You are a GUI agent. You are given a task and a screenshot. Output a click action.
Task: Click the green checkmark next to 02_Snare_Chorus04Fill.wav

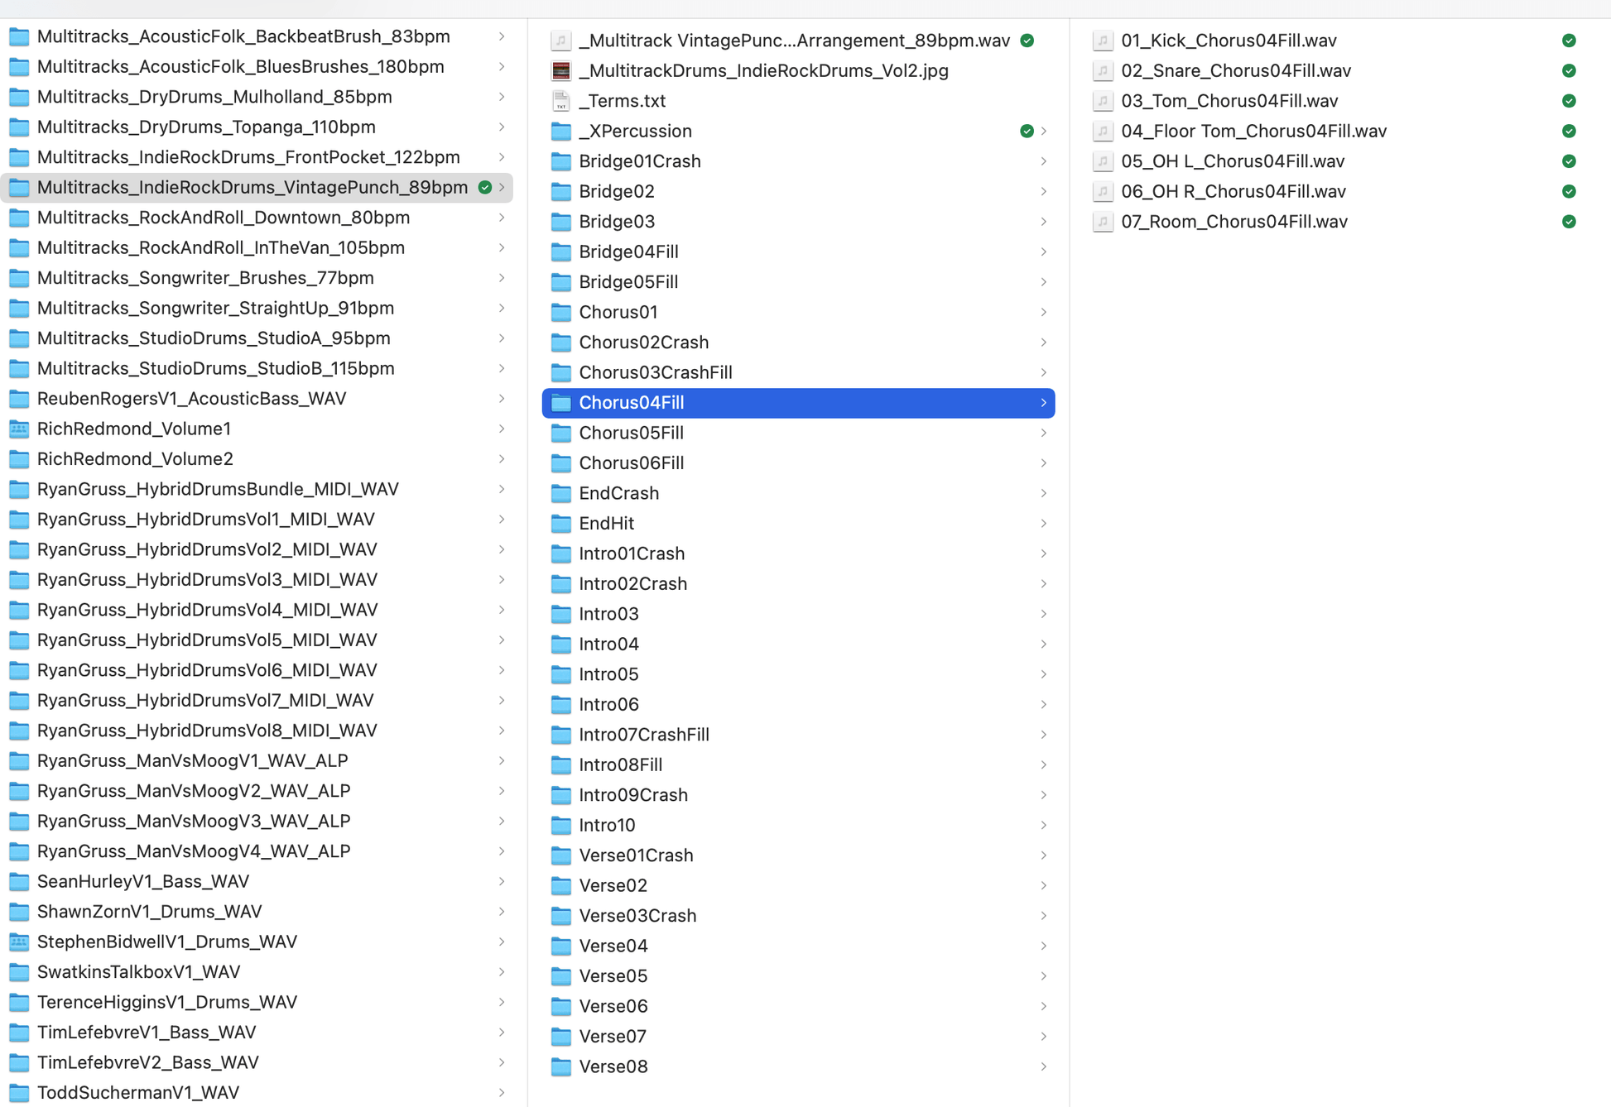click(1568, 71)
